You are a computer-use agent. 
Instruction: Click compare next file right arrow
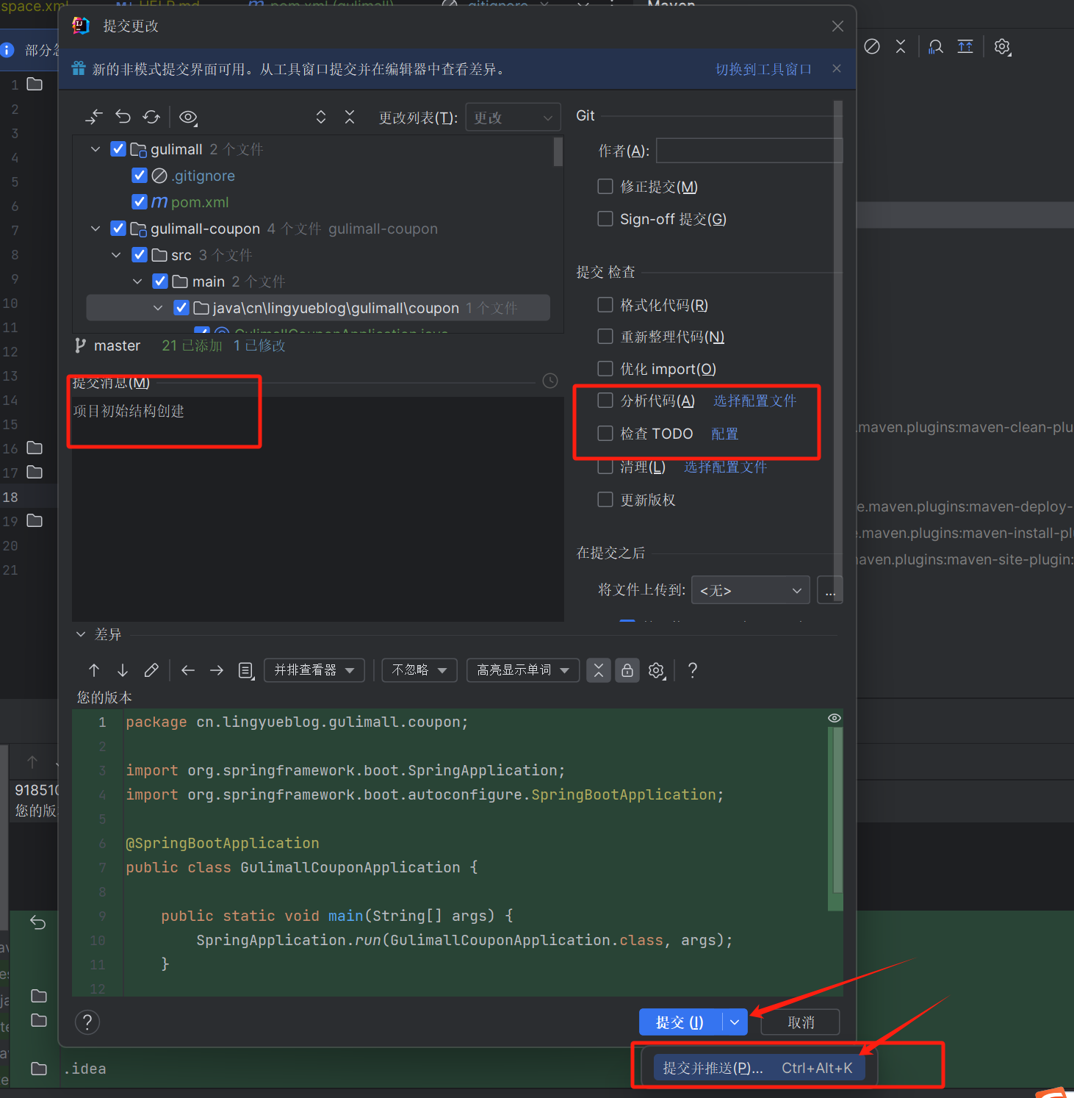point(217,670)
